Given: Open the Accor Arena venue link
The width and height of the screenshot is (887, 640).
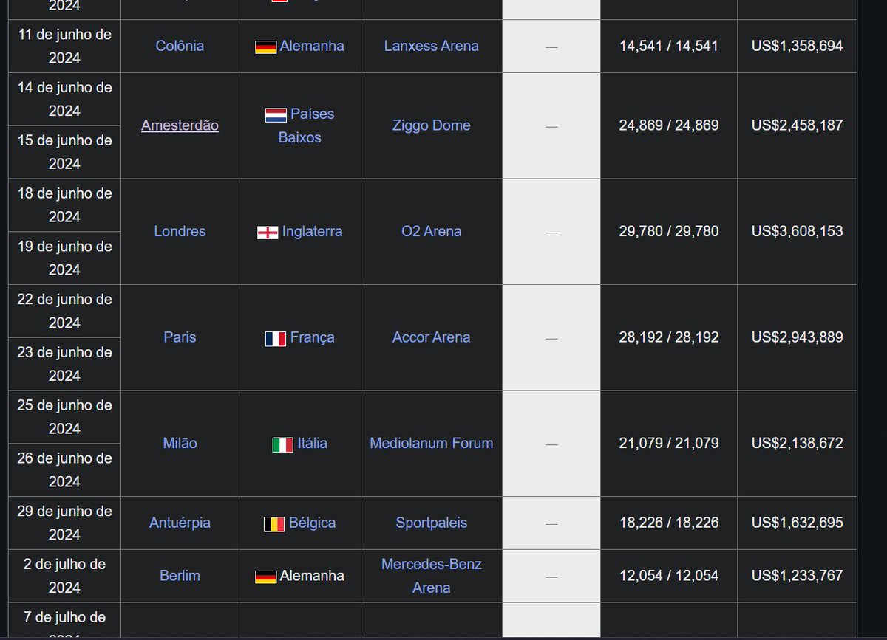Looking at the screenshot, I should [432, 337].
